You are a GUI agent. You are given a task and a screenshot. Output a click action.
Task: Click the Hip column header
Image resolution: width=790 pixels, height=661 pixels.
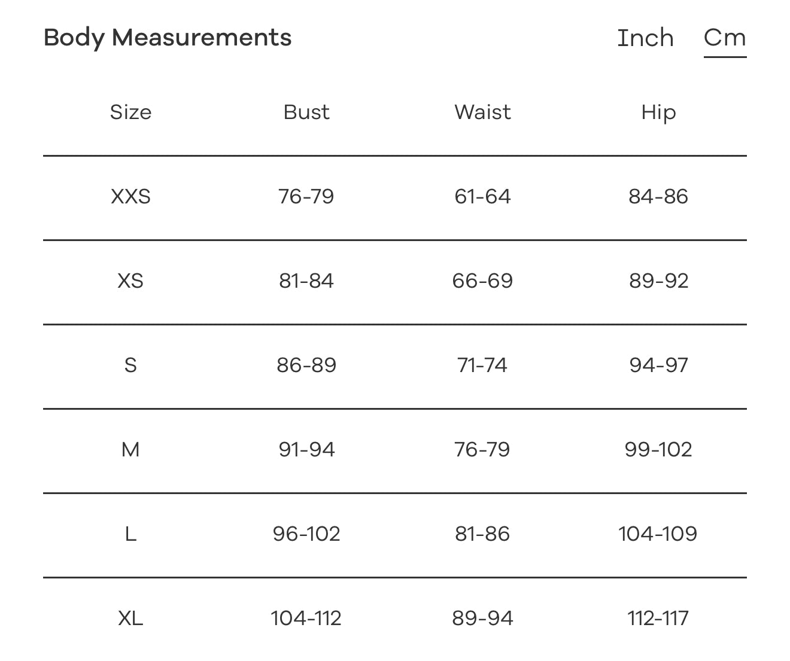point(658,112)
